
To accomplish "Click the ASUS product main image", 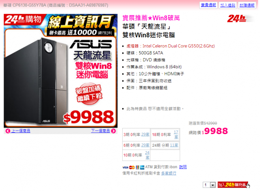I will [x=61, y=71].
